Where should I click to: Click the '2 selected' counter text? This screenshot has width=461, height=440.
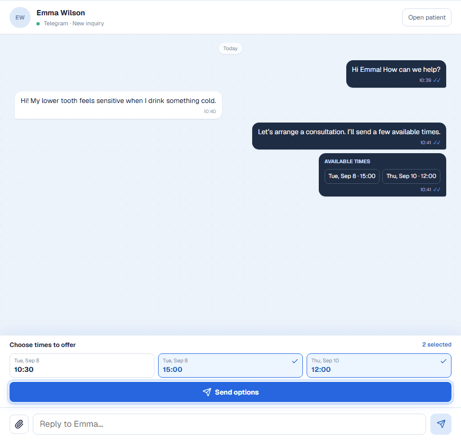[x=437, y=344]
